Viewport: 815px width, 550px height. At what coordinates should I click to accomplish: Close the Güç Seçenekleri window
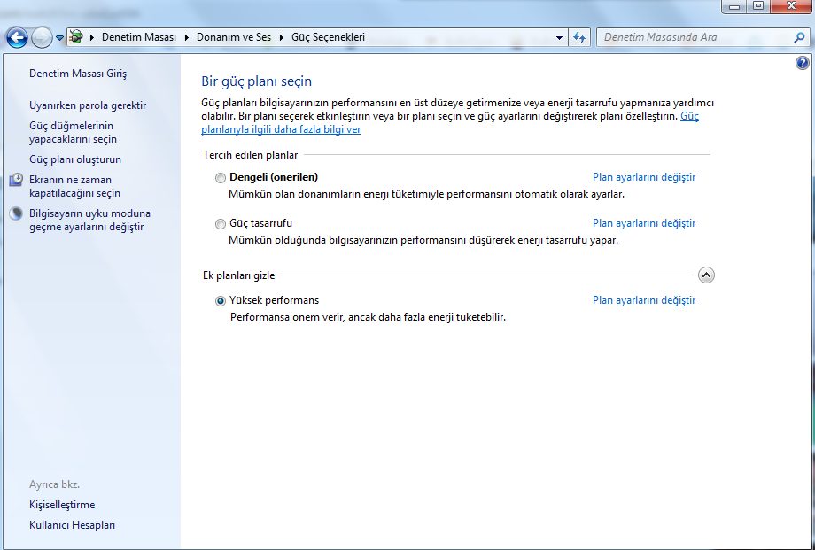tap(791, 6)
